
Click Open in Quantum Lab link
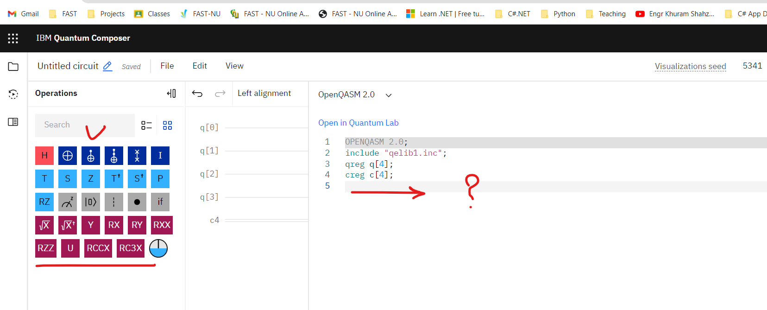[358, 123]
